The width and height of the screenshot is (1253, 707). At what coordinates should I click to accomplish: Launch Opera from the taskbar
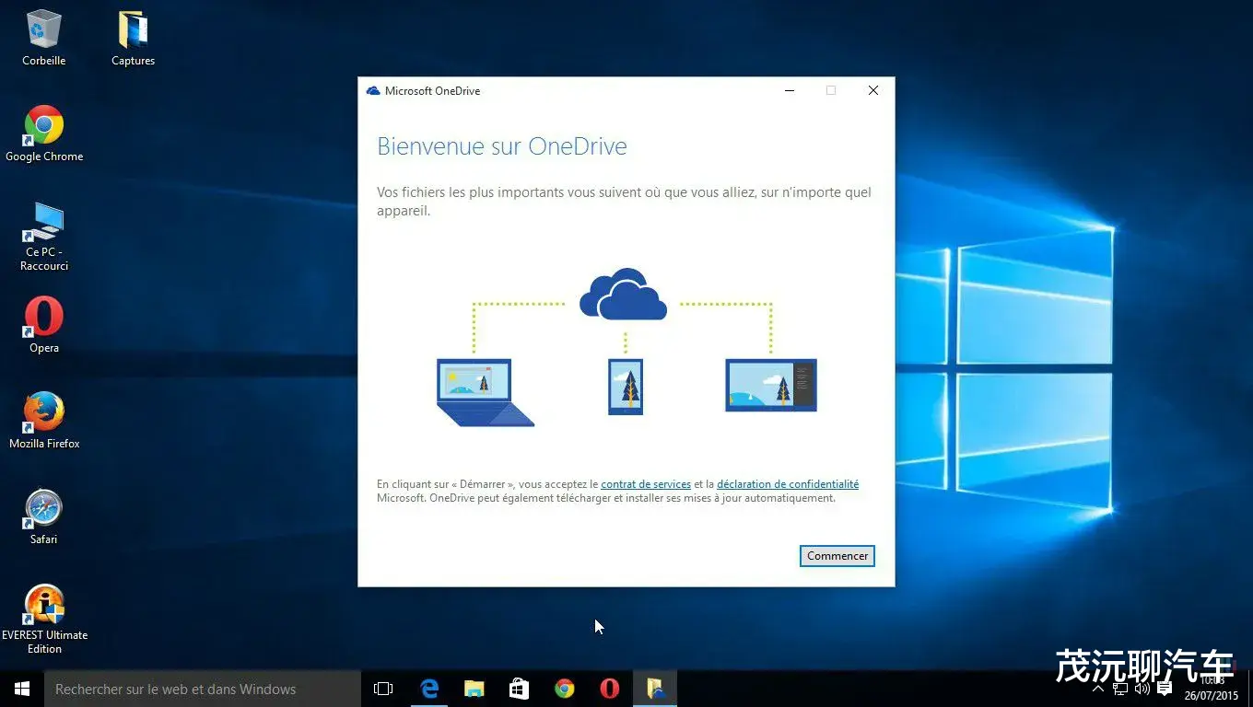click(610, 689)
